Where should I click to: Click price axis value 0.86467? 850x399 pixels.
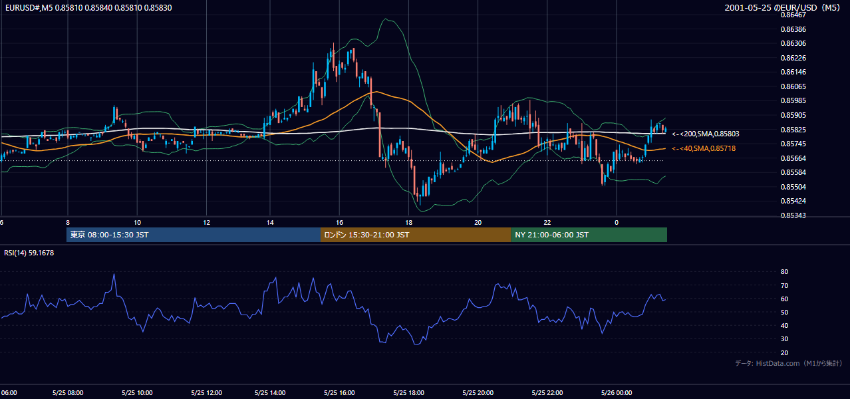(793, 15)
